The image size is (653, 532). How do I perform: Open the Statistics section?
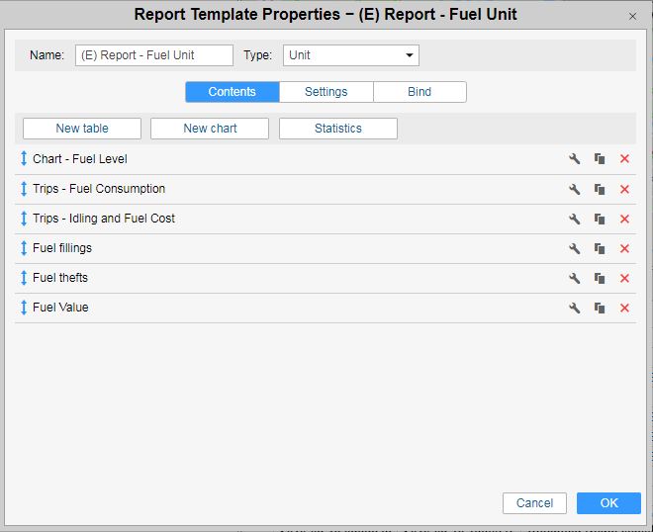click(x=338, y=129)
